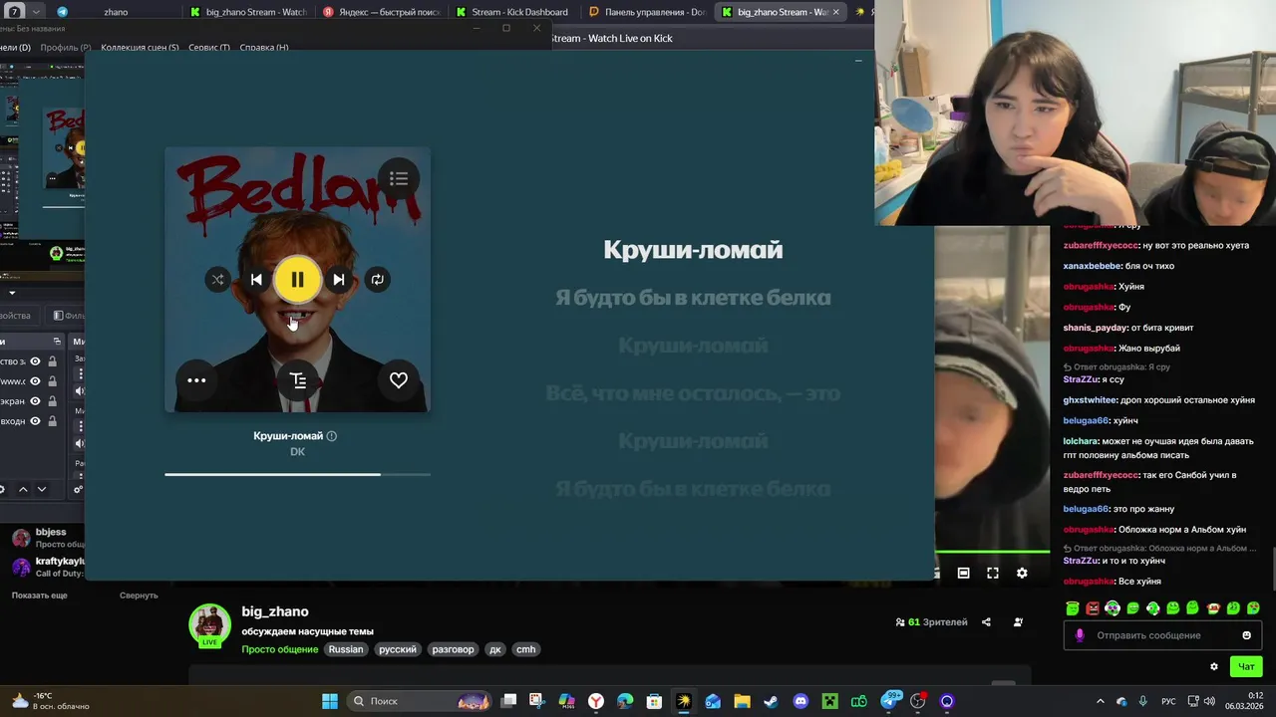Click Показать еще in sidebar

point(40,596)
